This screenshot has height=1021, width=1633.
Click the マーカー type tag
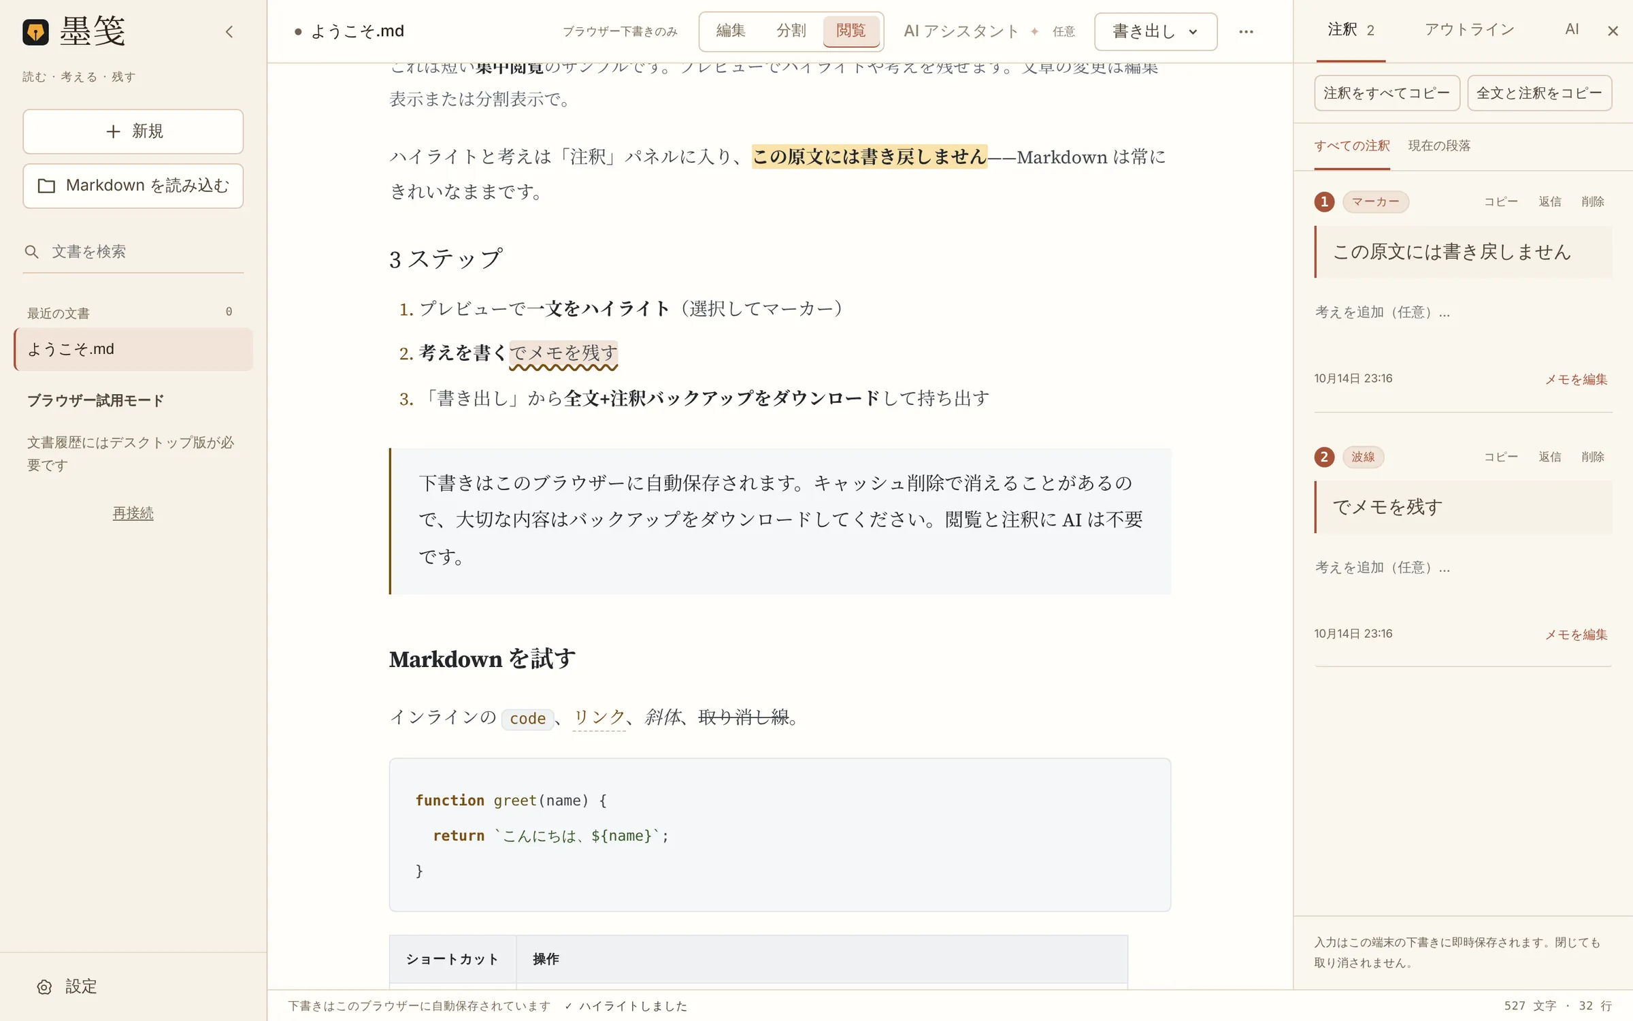(1375, 201)
